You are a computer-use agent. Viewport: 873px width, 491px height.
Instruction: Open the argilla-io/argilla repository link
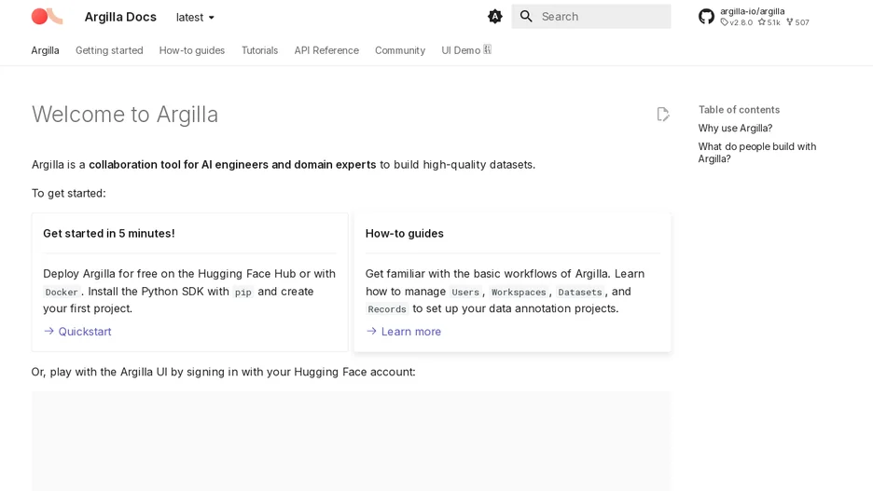[753, 11]
